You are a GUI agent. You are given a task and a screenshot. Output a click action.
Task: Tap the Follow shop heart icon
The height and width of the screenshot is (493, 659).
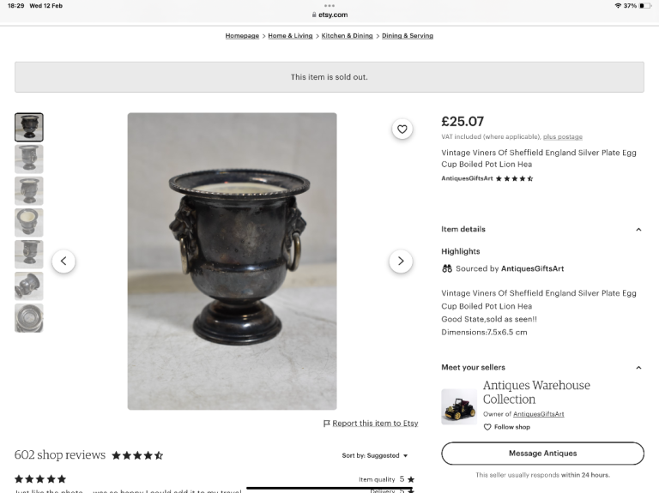tap(487, 427)
